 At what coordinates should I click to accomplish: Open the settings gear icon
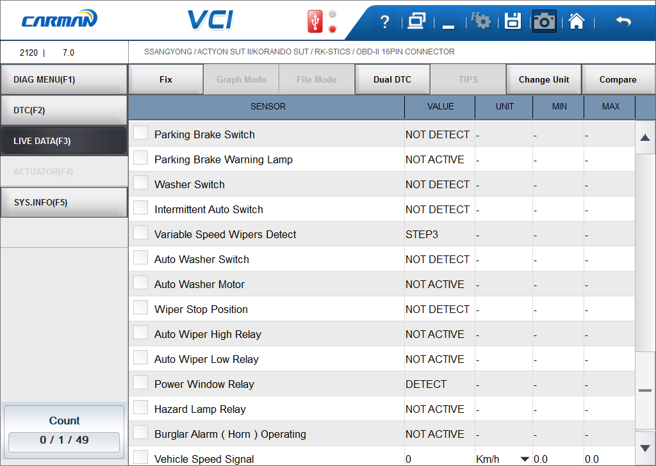(x=481, y=20)
